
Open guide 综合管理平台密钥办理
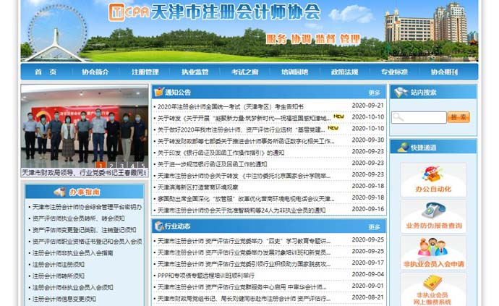(x=87, y=207)
